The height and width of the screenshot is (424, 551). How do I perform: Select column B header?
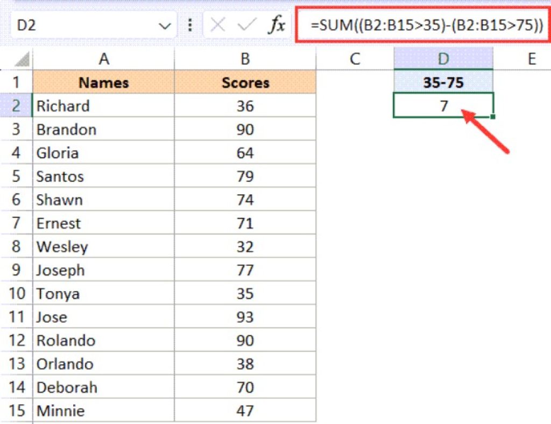(245, 59)
